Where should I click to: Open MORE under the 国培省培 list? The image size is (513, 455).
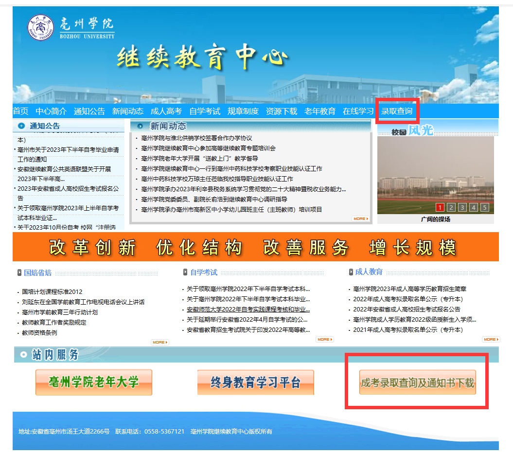[x=159, y=342]
